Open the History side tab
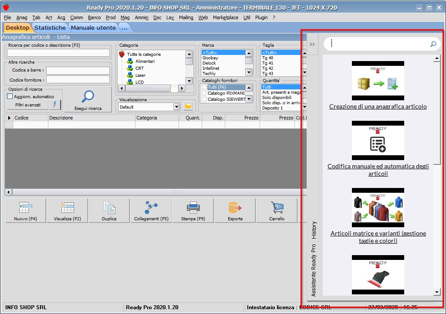 (314, 230)
